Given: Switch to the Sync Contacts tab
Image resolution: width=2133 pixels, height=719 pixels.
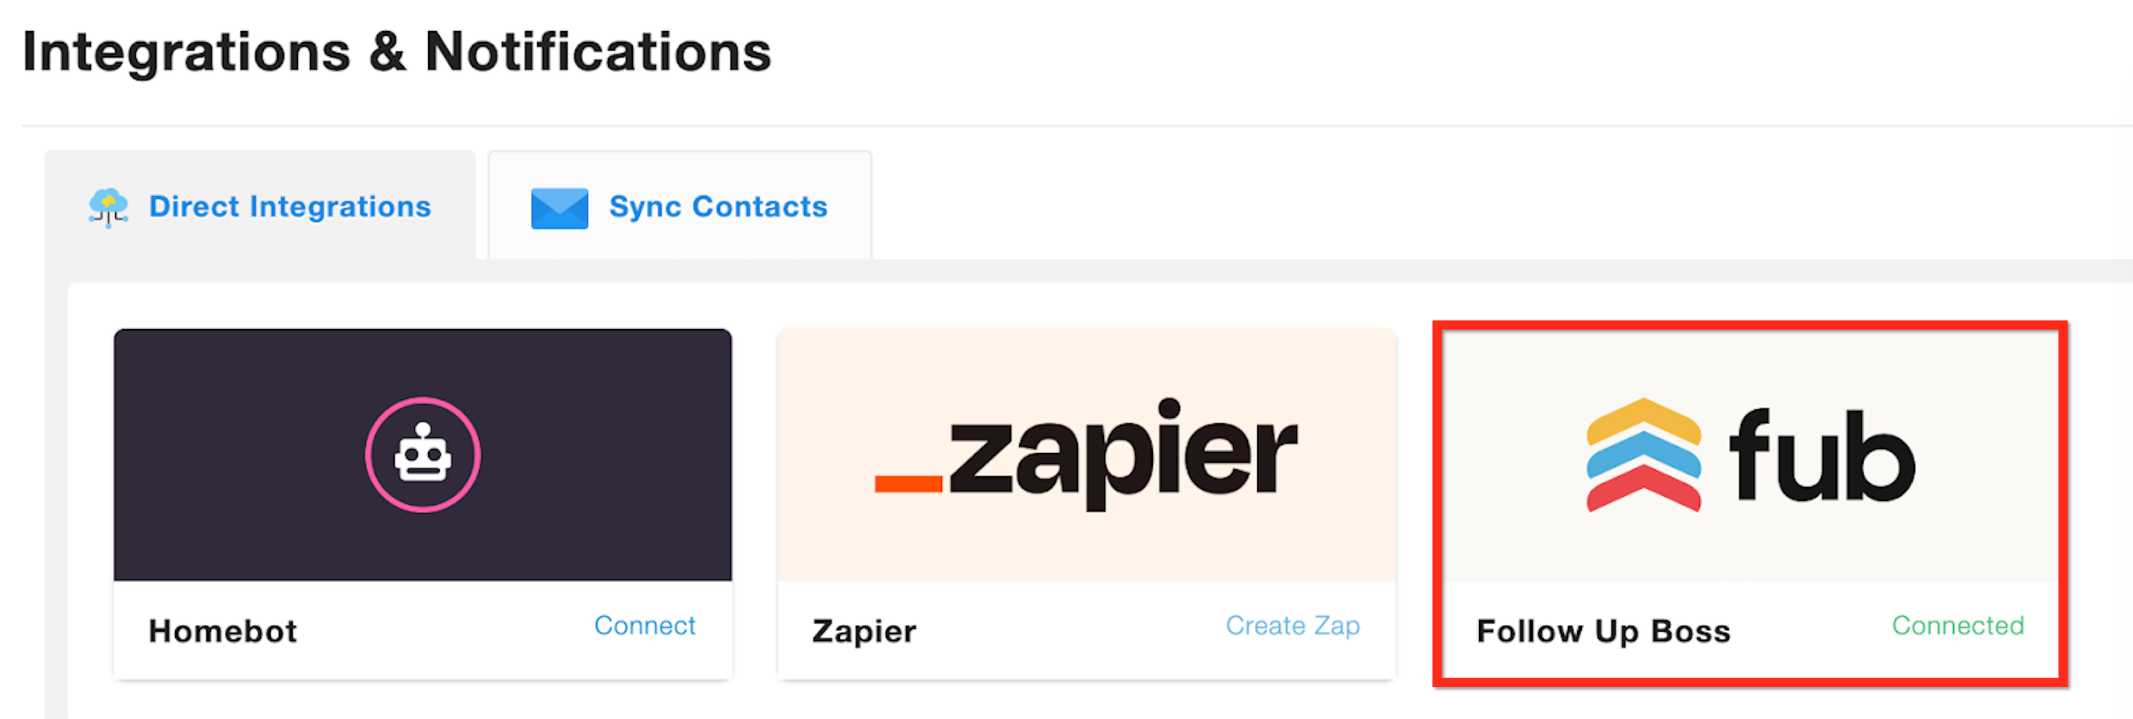Looking at the screenshot, I should (x=680, y=206).
